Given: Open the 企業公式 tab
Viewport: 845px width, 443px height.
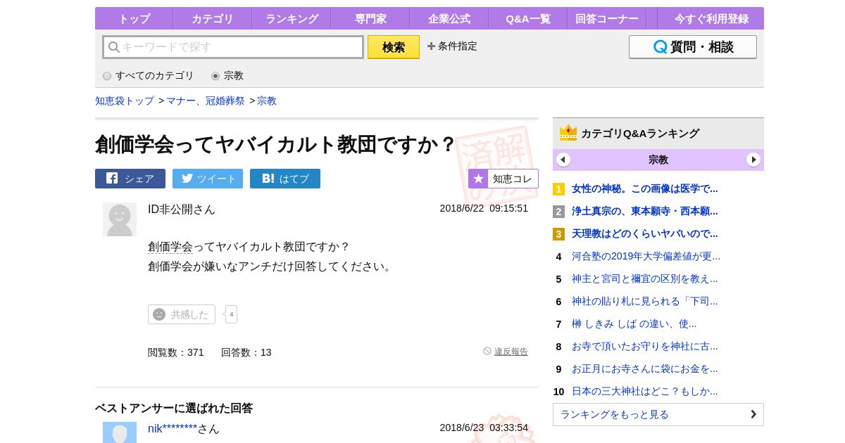Looking at the screenshot, I should point(449,19).
